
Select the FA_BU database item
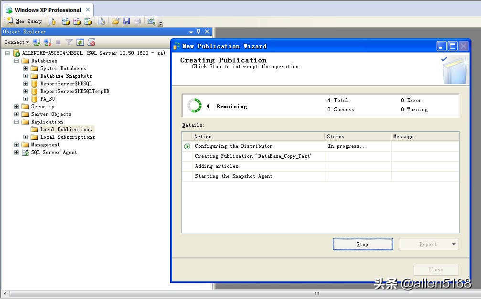(x=48, y=99)
